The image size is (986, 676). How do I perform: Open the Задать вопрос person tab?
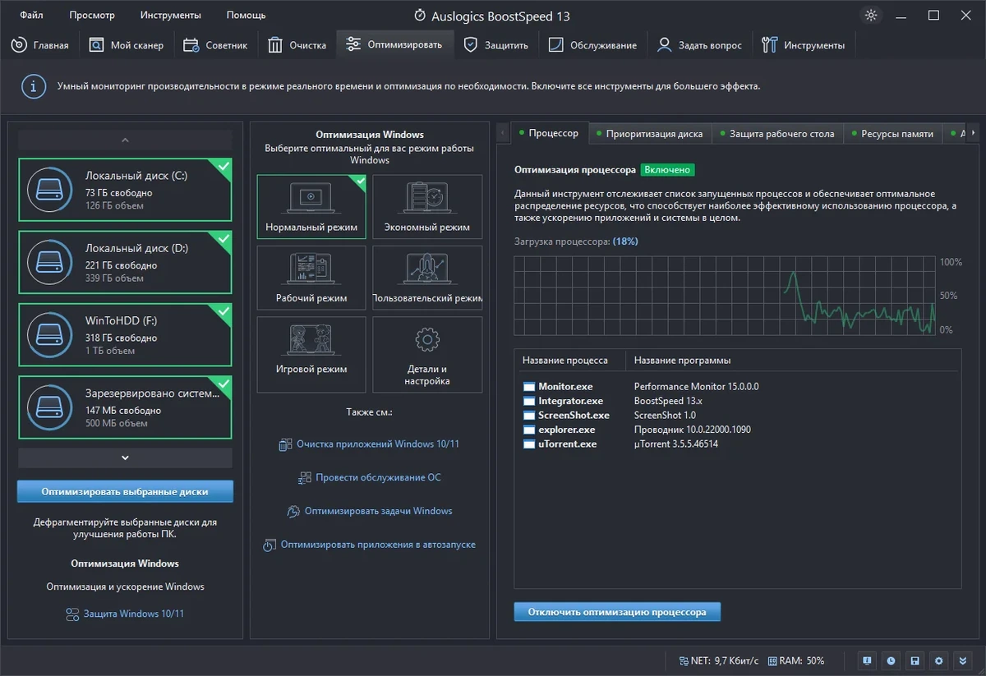pyautogui.click(x=699, y=45)
